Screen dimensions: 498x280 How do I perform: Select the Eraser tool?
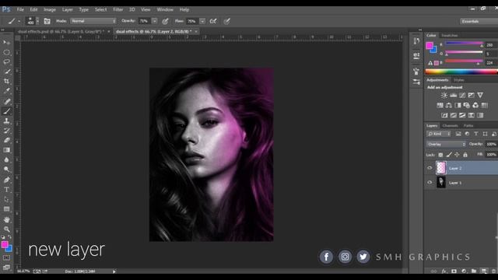pos(6,140)
